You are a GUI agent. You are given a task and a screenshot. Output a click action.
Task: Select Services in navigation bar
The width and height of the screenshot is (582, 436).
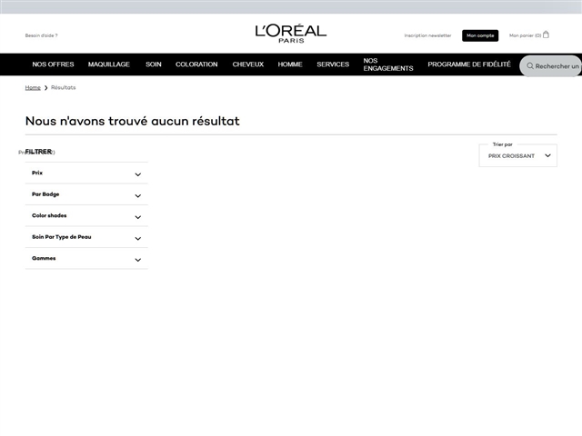pyautogui.click(x=333, y=64)
